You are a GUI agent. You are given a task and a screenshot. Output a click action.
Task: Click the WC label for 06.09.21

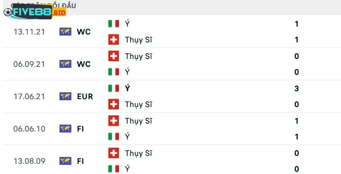coord(84,64)
